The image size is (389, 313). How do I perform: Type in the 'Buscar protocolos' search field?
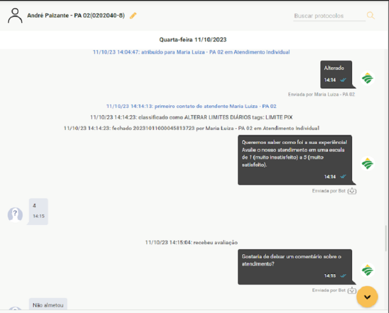point(329,16)
